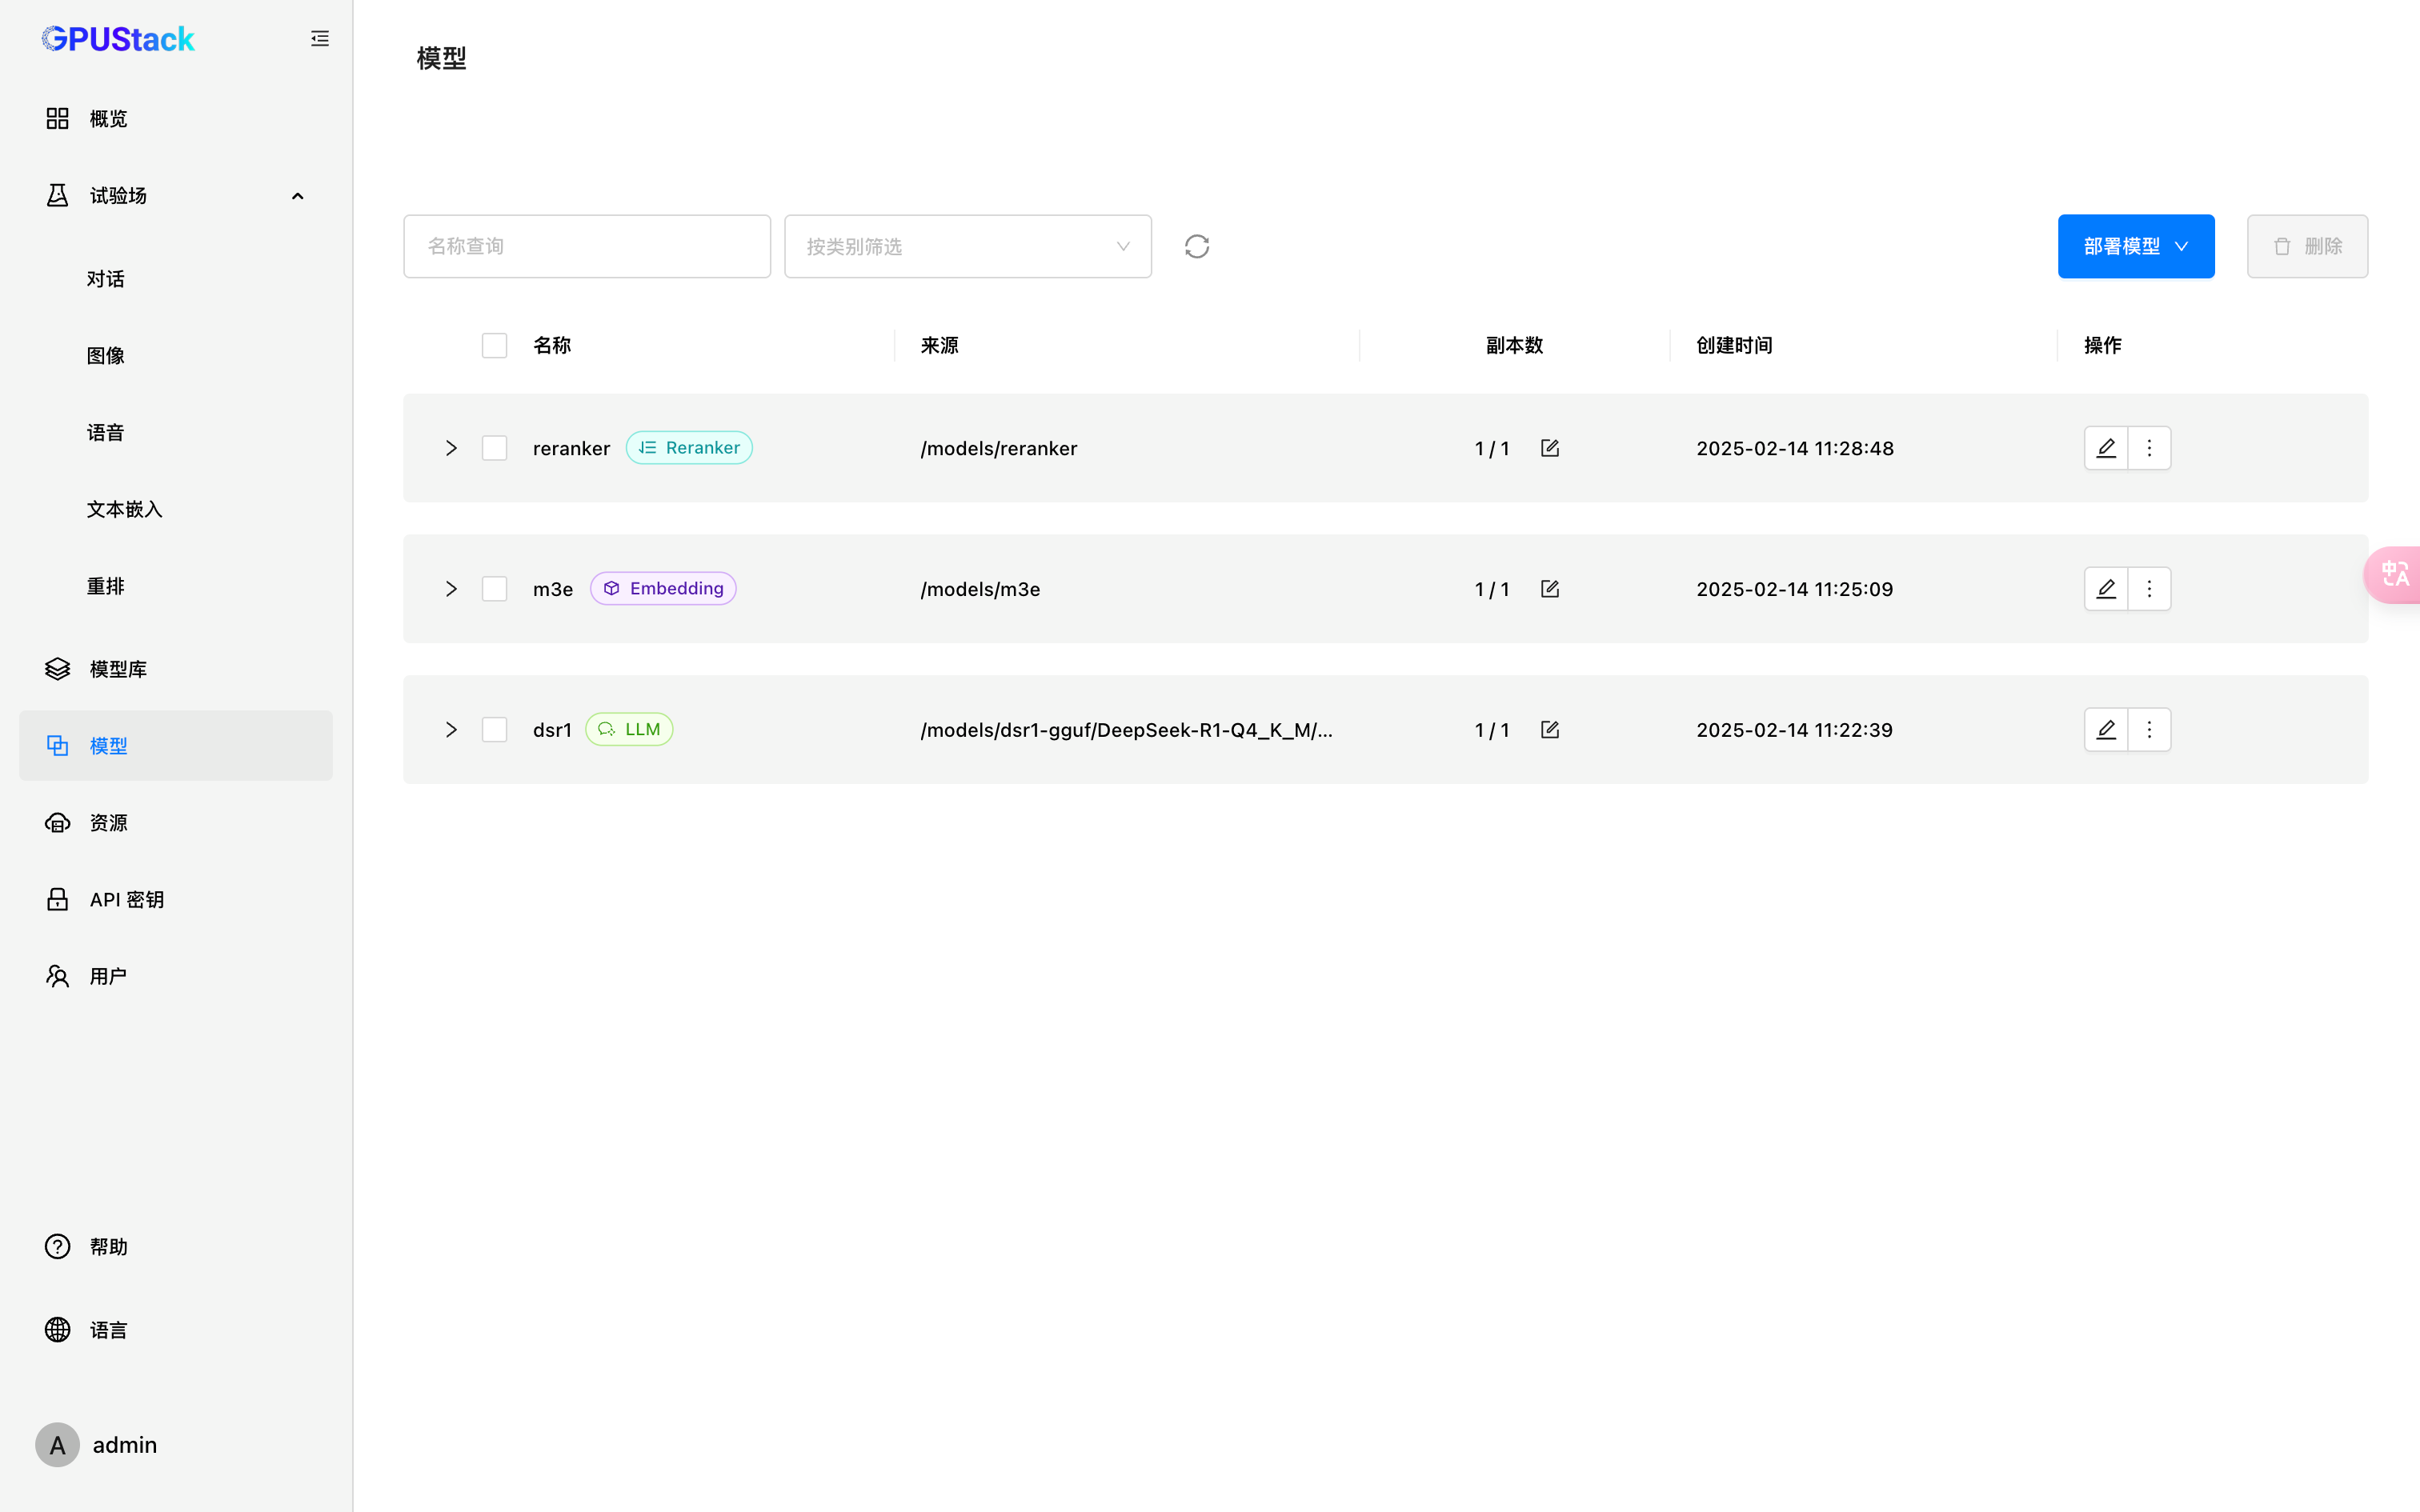Click the 名称 column header
Viewport: 2420px width, 1512px height.
coord(552,346)
